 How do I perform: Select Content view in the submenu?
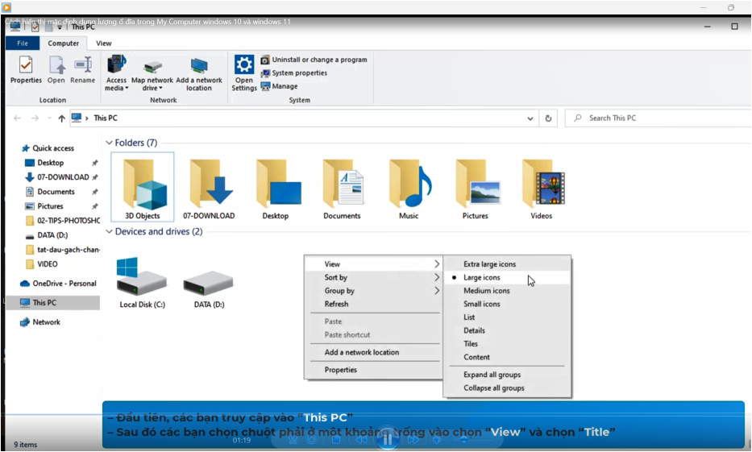(508, 357)
